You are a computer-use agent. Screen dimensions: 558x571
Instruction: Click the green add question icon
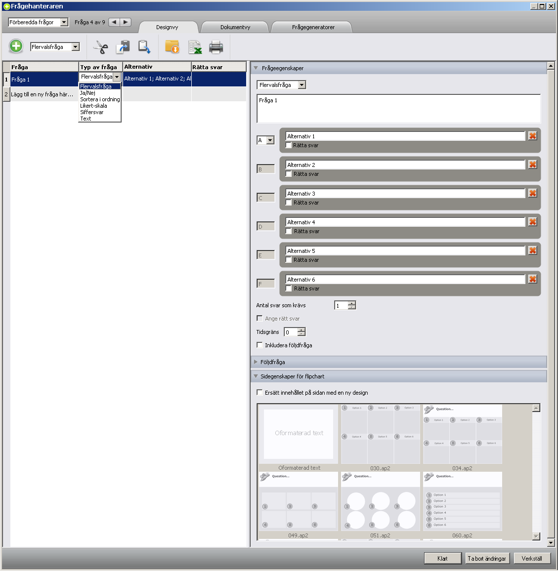[x=16, y=46]
